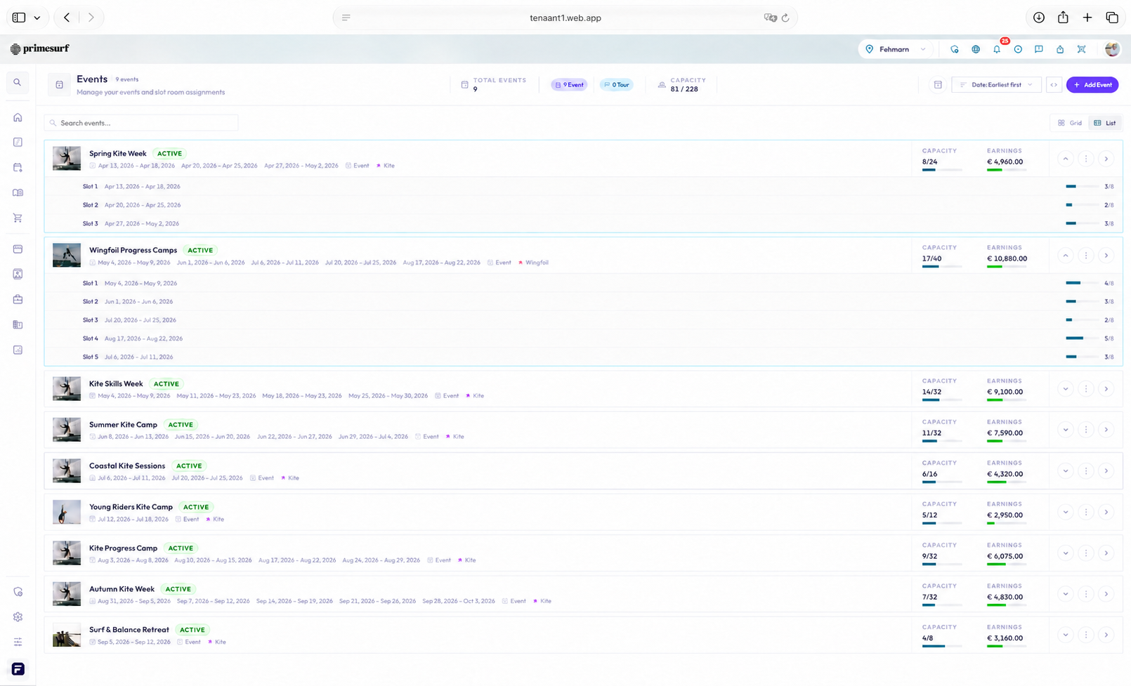Screen dimensions: 1131x686
Task: Open more options for Spring Kite Week
Action: (1086, 159)
